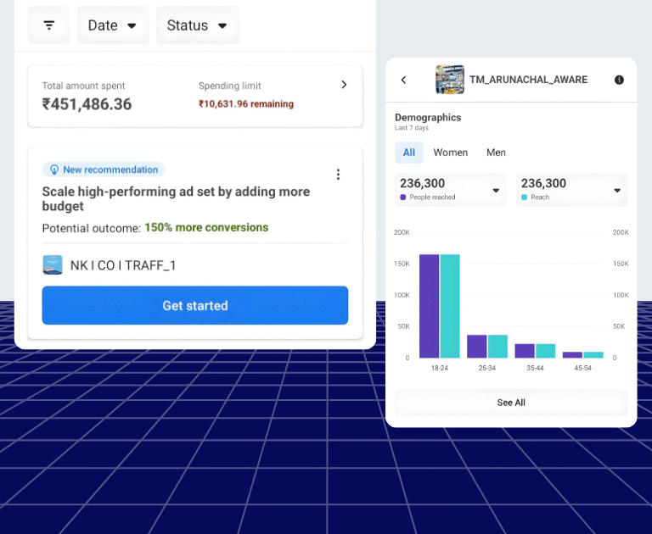Open the info icon beside TM_ARUNACHAL_AWARE
652x534 pixels.
619,80
